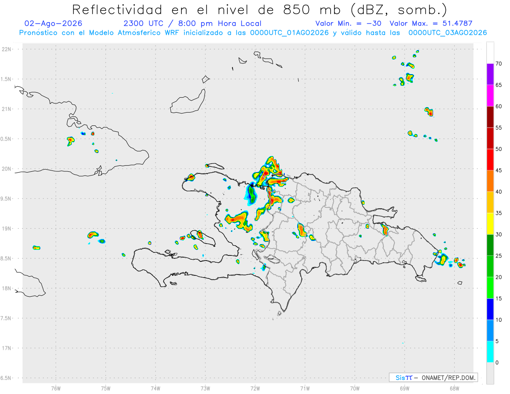This screenshot has width=510, height=394.
Task: Click the longitude axis label '71W'
Action: 305,388
